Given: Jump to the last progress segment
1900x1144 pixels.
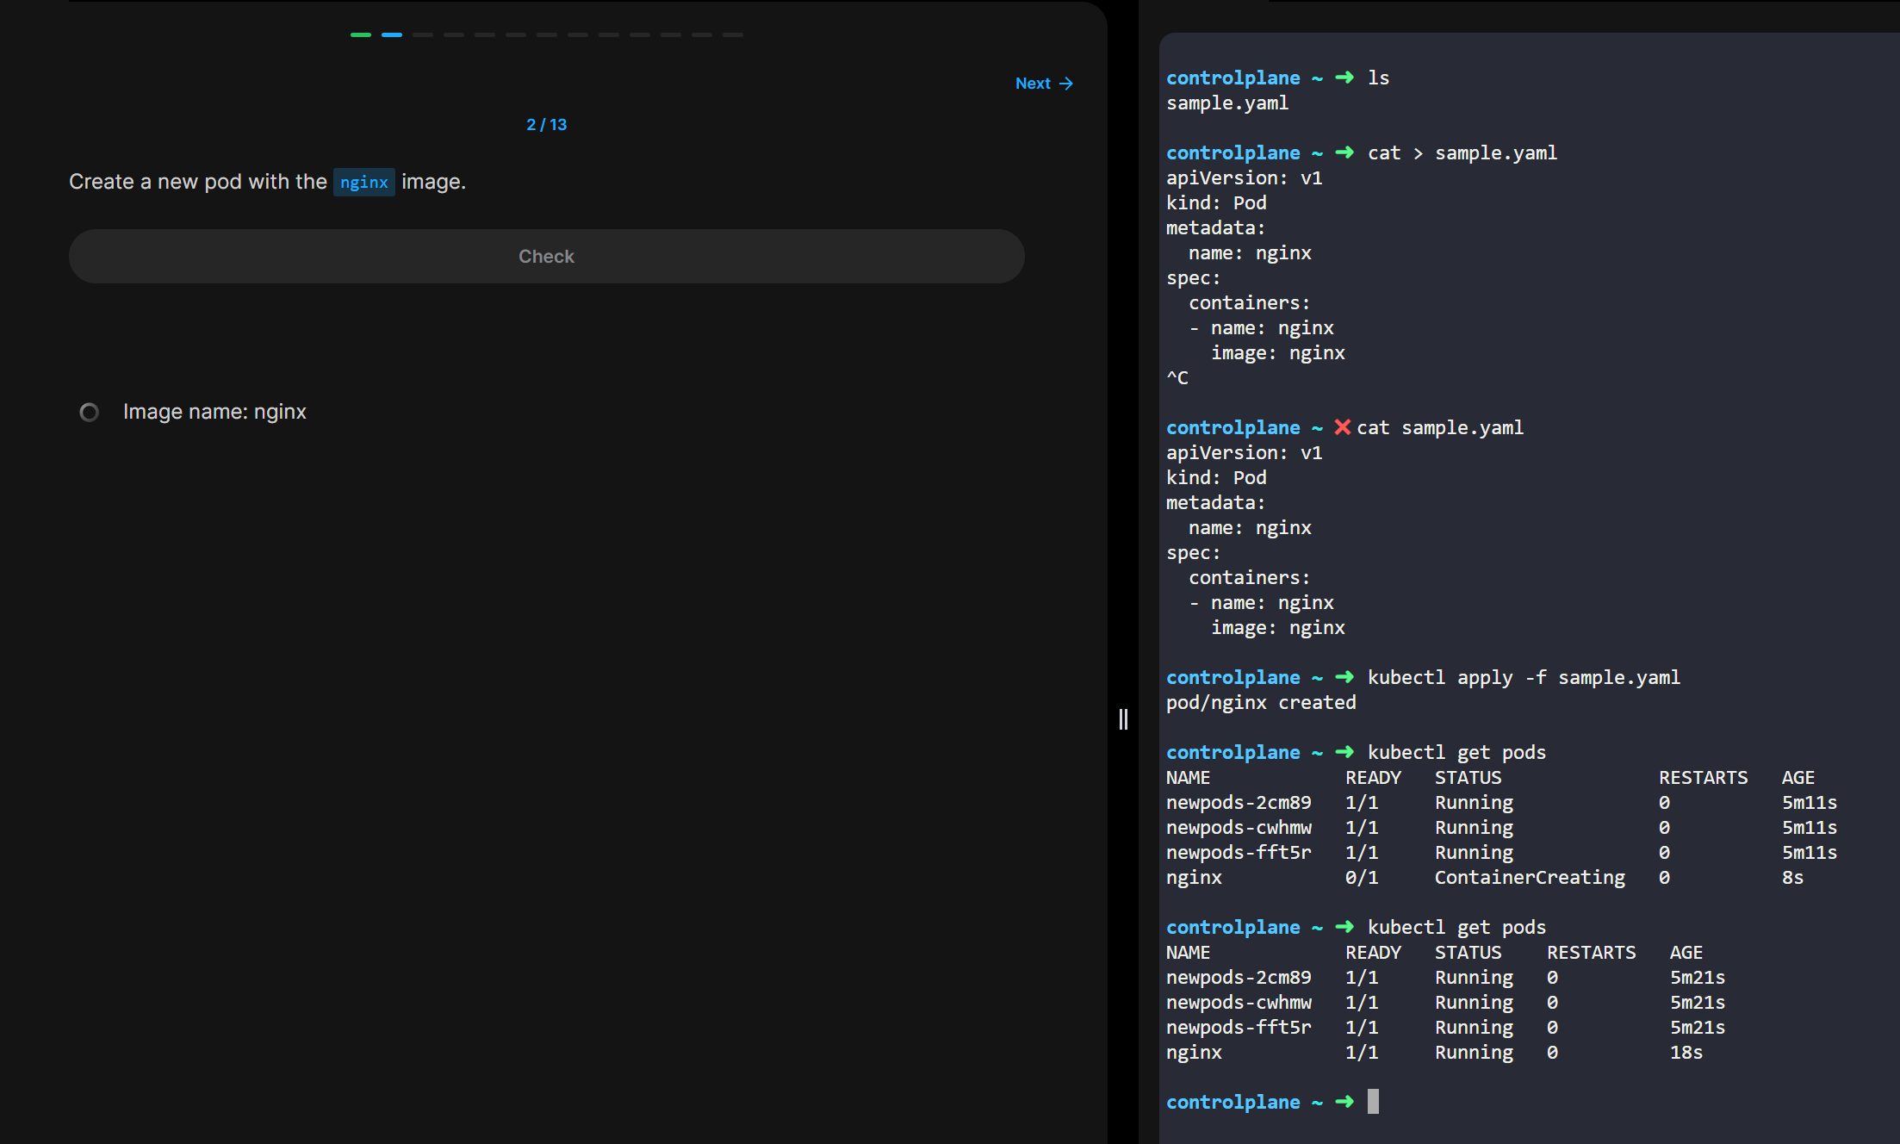Looking at the screenshot, I should (x=733, y=35).
